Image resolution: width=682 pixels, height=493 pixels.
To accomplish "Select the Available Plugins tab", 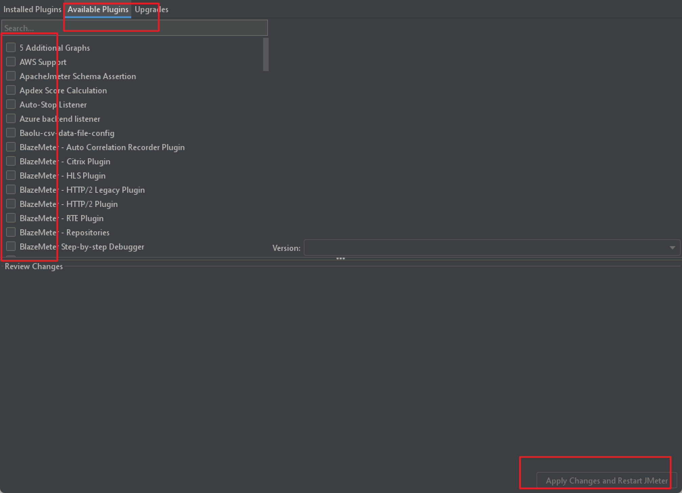I will [x=98, y=9].
